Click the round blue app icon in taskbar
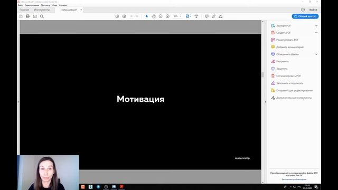The height and width of the screenshot is (190, 338). [x=98, y=187]
